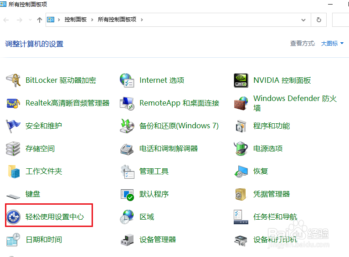
Task: Click the Windows Defender firewall brick icon
Action: 241,103
